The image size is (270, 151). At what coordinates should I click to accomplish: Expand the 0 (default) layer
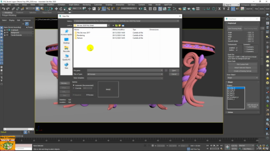(5, 30)
